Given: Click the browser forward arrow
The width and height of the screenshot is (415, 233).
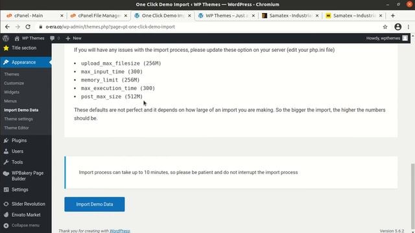Looking at the screenshot, I should (18, 27).
